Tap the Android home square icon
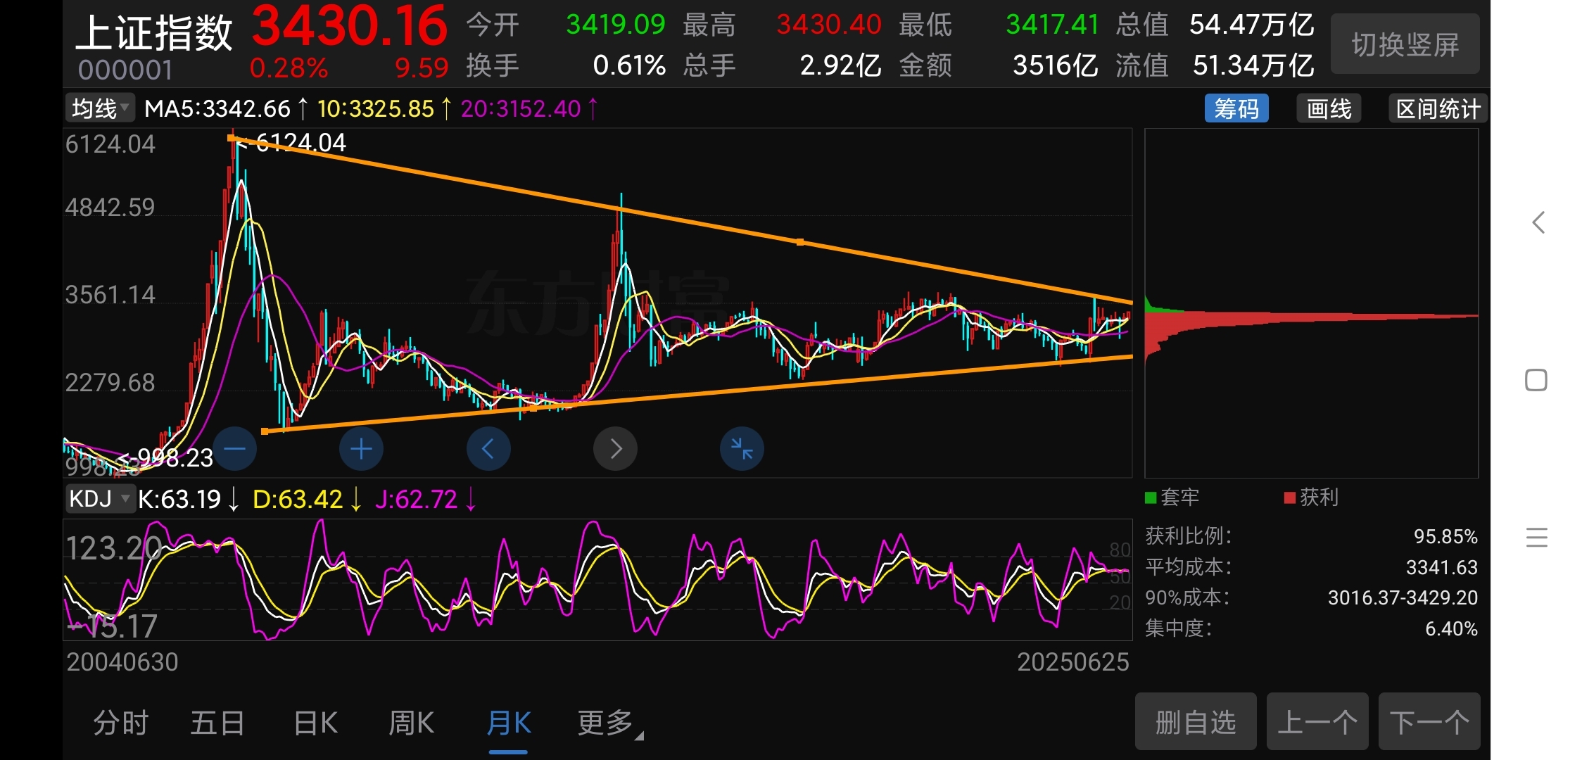The height and width of the screenshot is (760, 1582). [x=1536, y=381]
